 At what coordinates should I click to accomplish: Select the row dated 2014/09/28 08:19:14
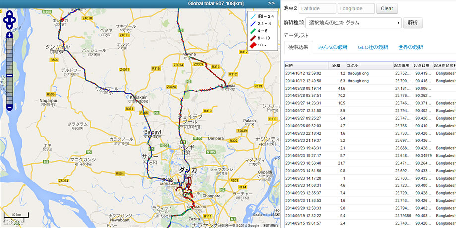(370, 88)
